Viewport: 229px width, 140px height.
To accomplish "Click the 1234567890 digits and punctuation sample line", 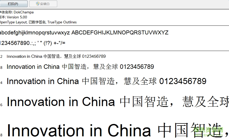I will coord(33,43).
